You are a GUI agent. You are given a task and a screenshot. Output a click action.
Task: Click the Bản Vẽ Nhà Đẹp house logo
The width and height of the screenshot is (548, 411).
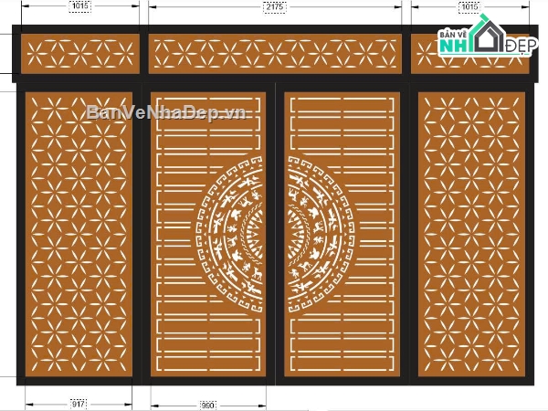coord(485,38)
